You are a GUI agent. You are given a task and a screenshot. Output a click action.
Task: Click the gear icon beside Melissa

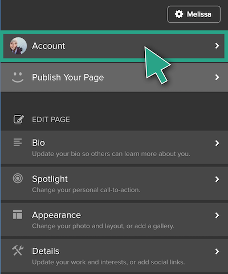pos(179,14)
